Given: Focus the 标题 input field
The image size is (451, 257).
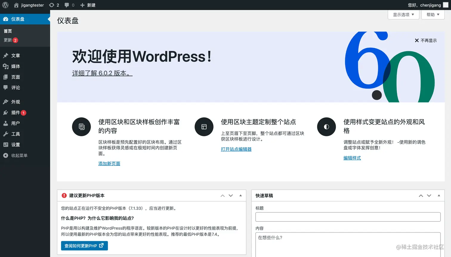Looking at the screenshot, I should pyautogui.click(x=348, y=217).
